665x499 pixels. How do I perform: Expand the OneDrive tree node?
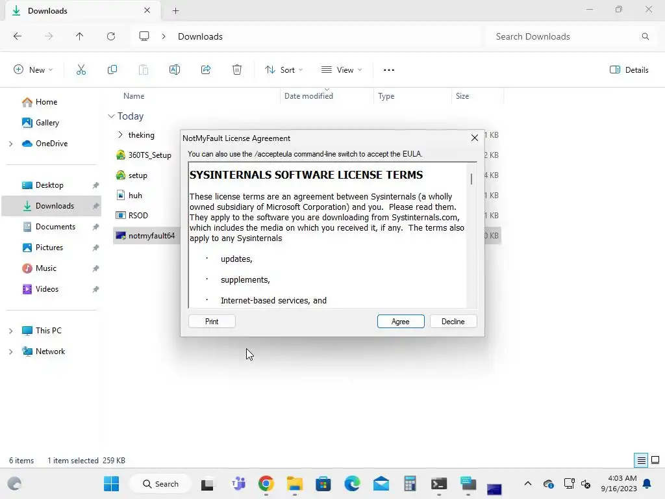[11, 144]
